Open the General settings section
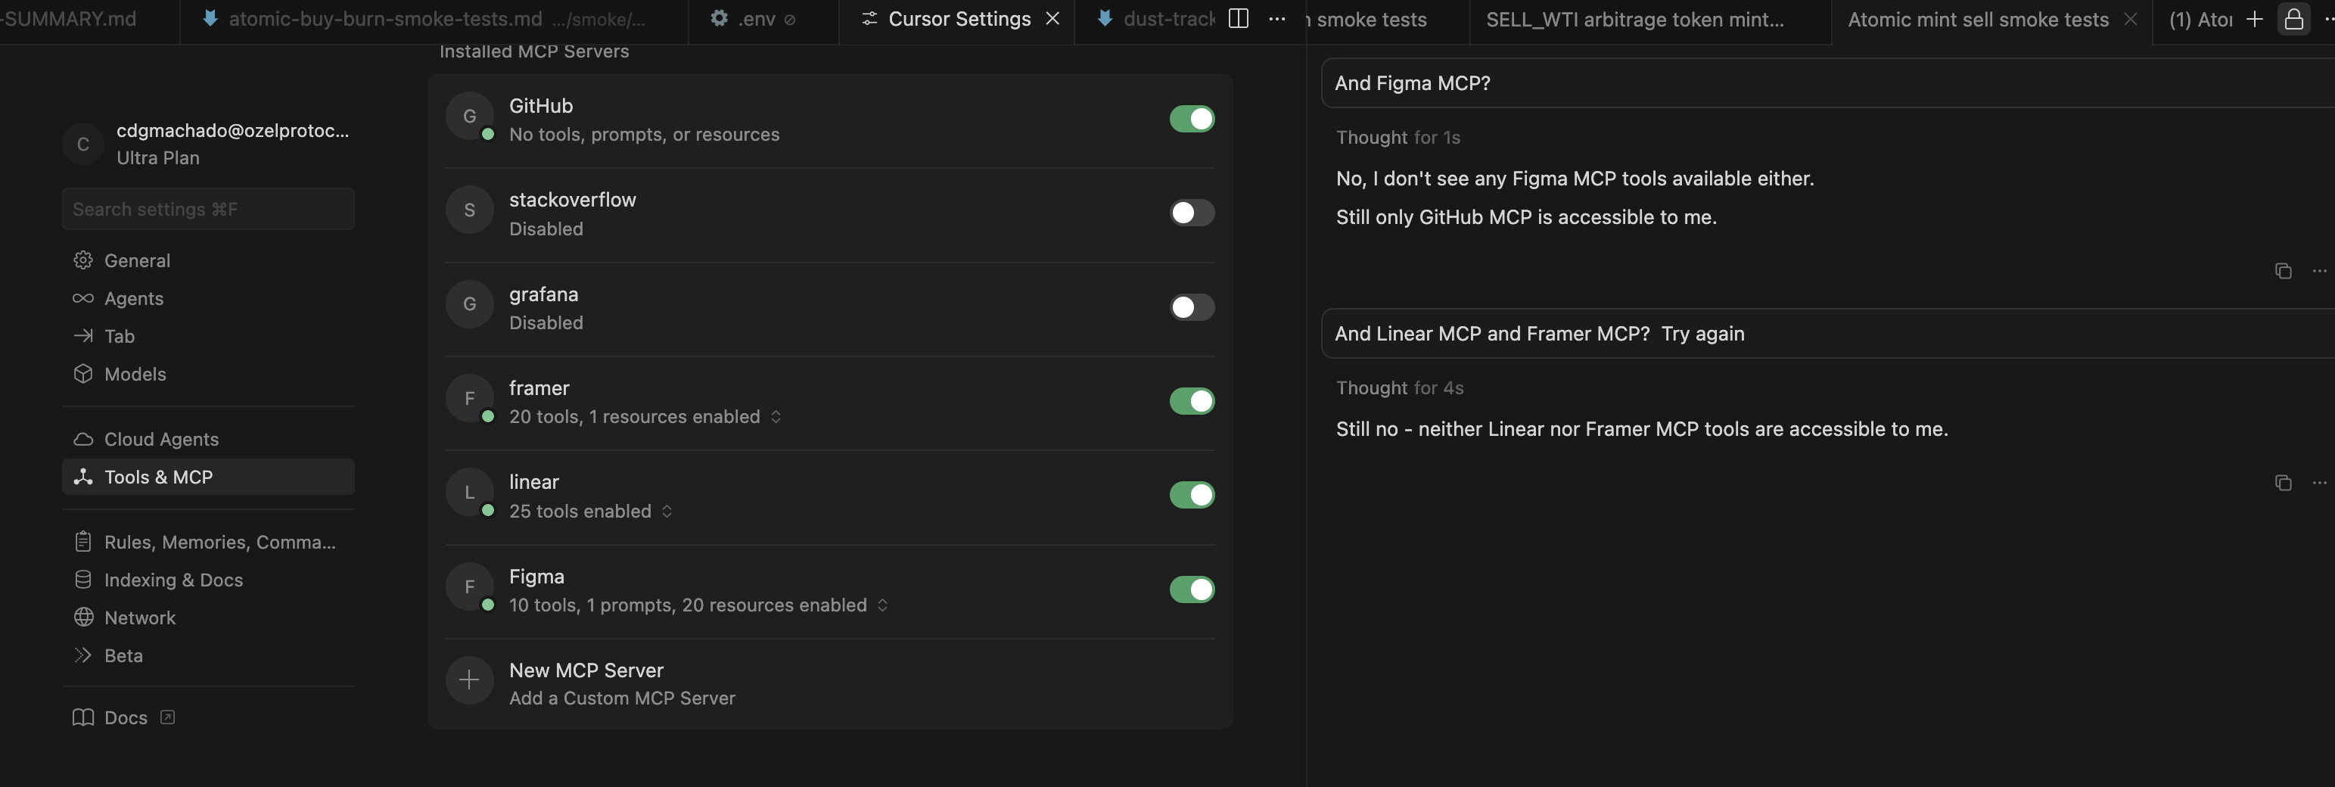The width and height of the screenshot is (2335, 787). [207, 261]
